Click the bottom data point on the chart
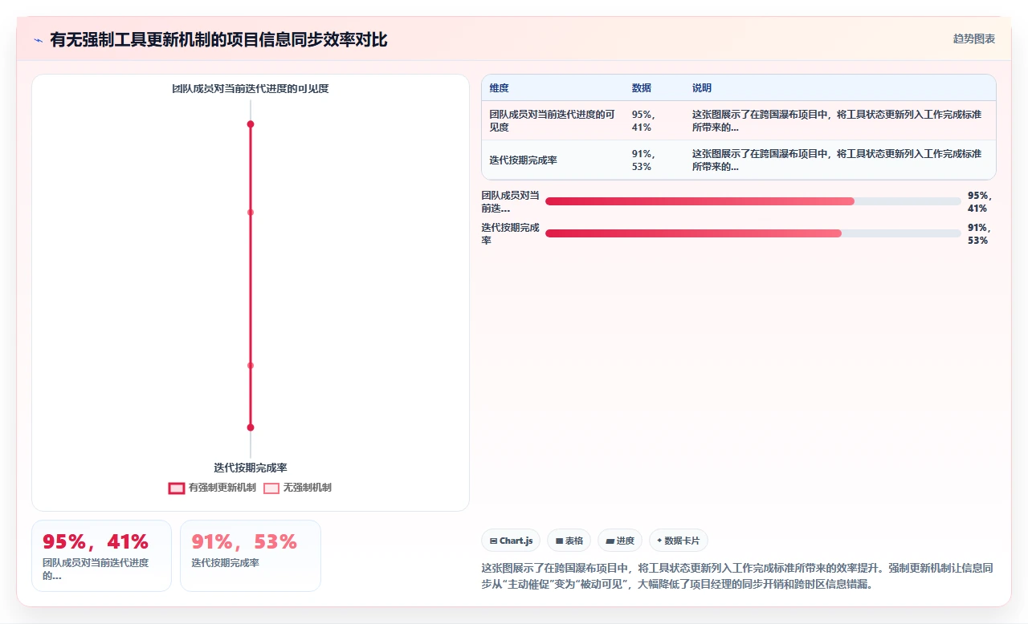This screenshot has width=1028, height=624. tap(251, 427)
